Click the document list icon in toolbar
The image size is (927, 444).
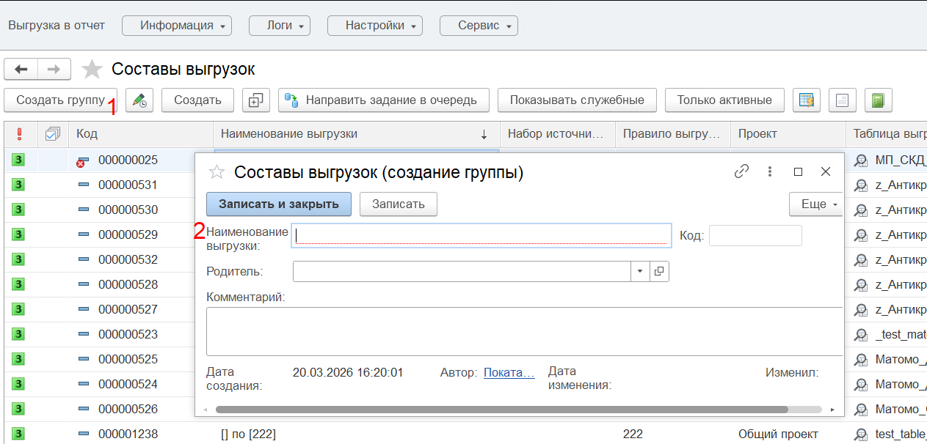click(x=843, y=100)
